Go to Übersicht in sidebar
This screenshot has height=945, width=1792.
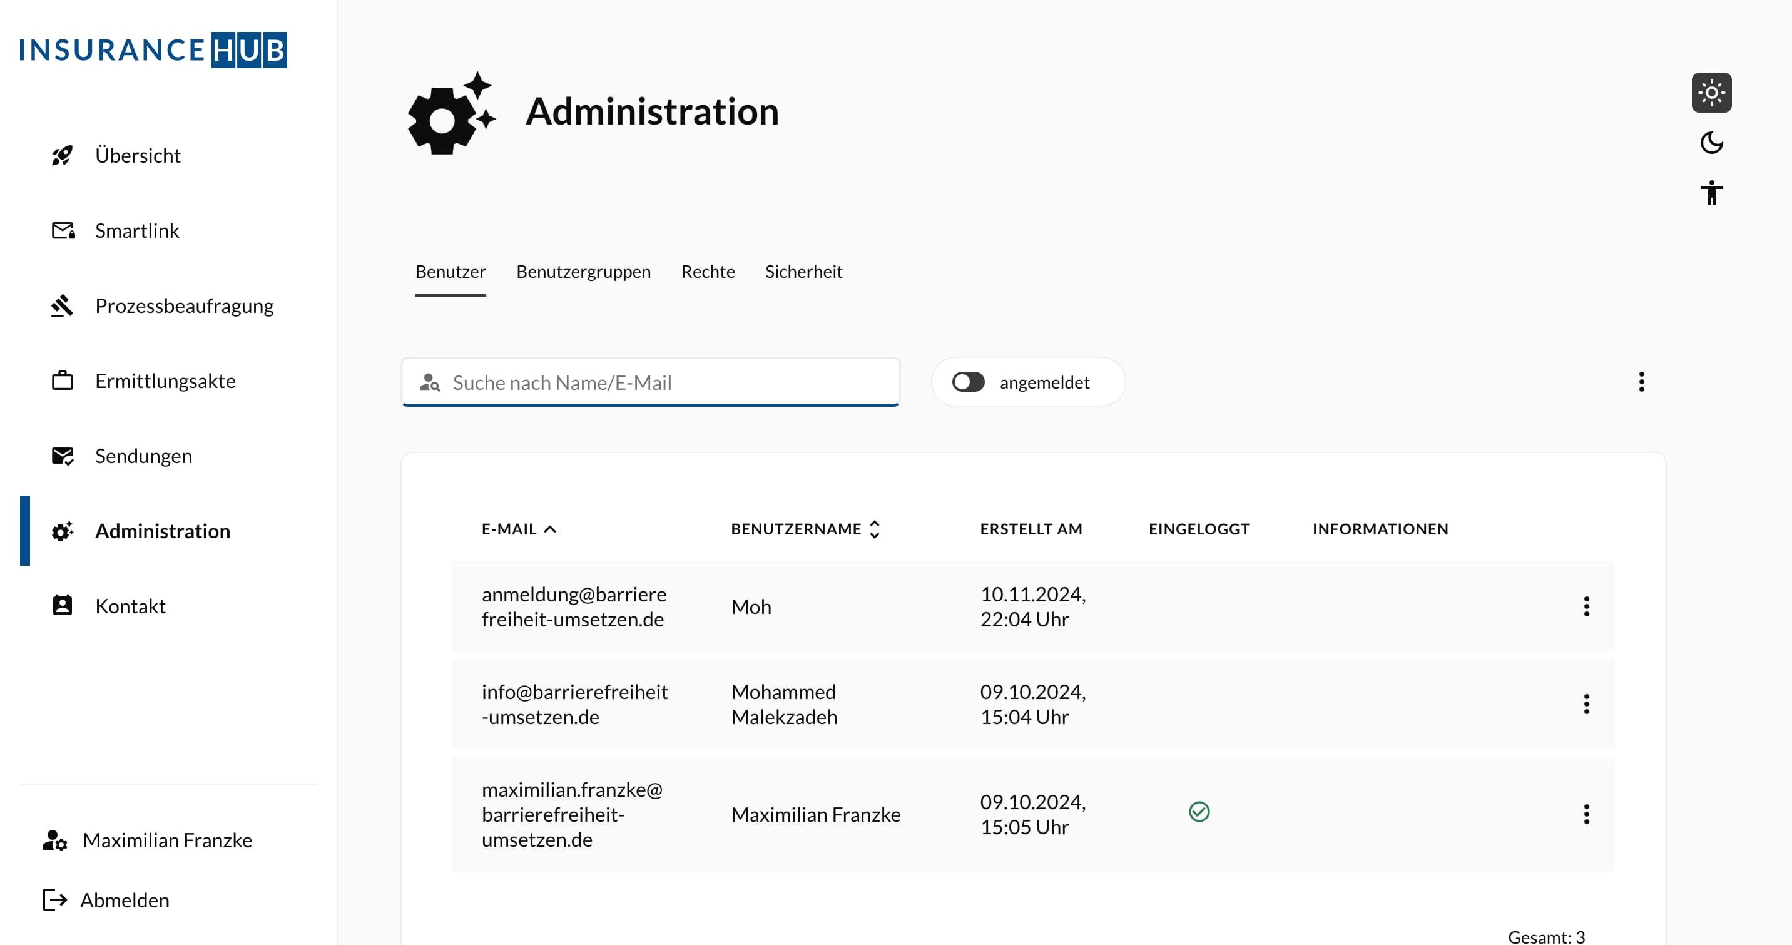[x=138, y=155]
